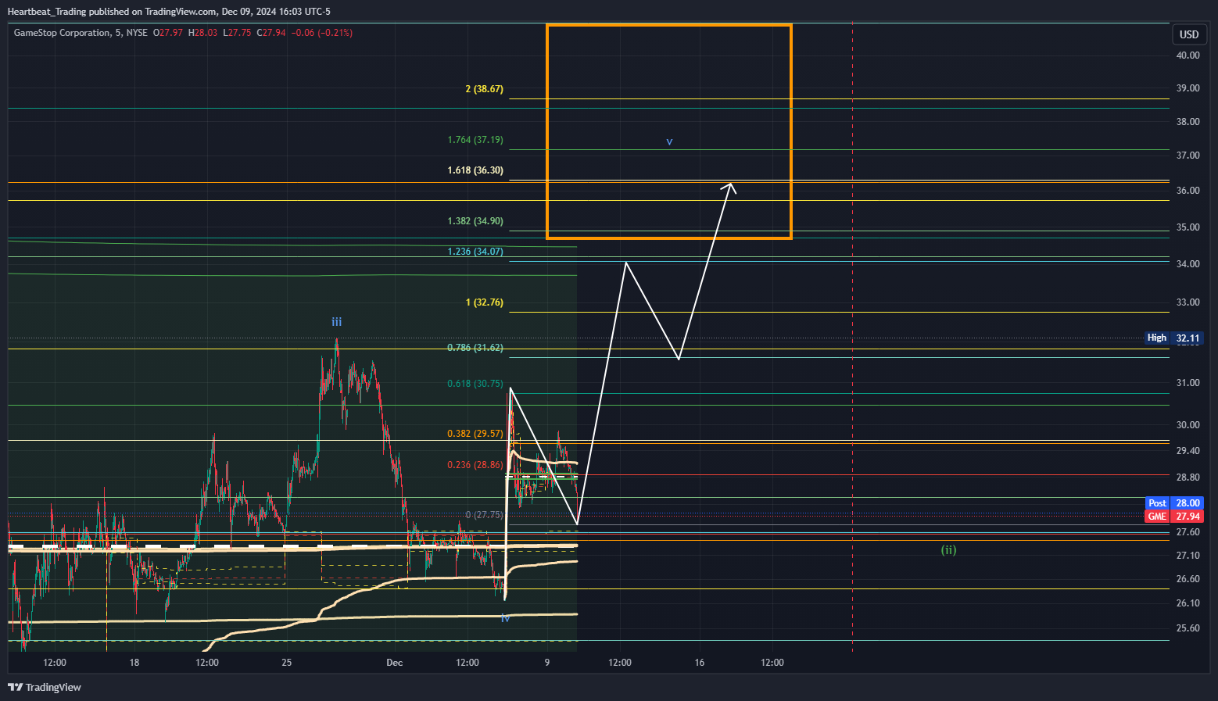The height and width of the screenshot is (701, 1218).
Task: Select the High 32.11 price label
Action: (x=1173, y=338)
